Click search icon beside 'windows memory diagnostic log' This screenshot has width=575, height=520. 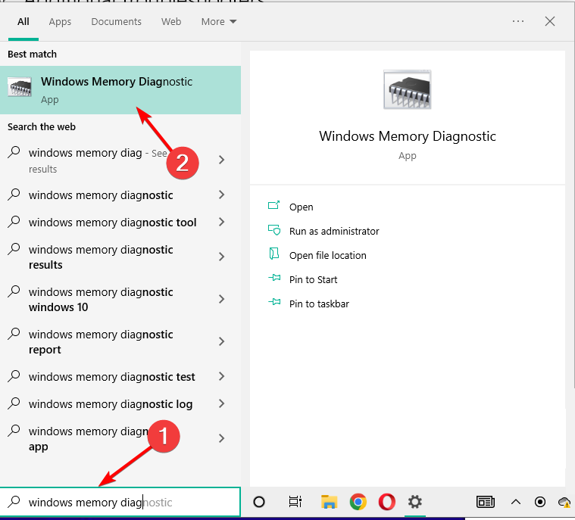[x=14, y=403]
